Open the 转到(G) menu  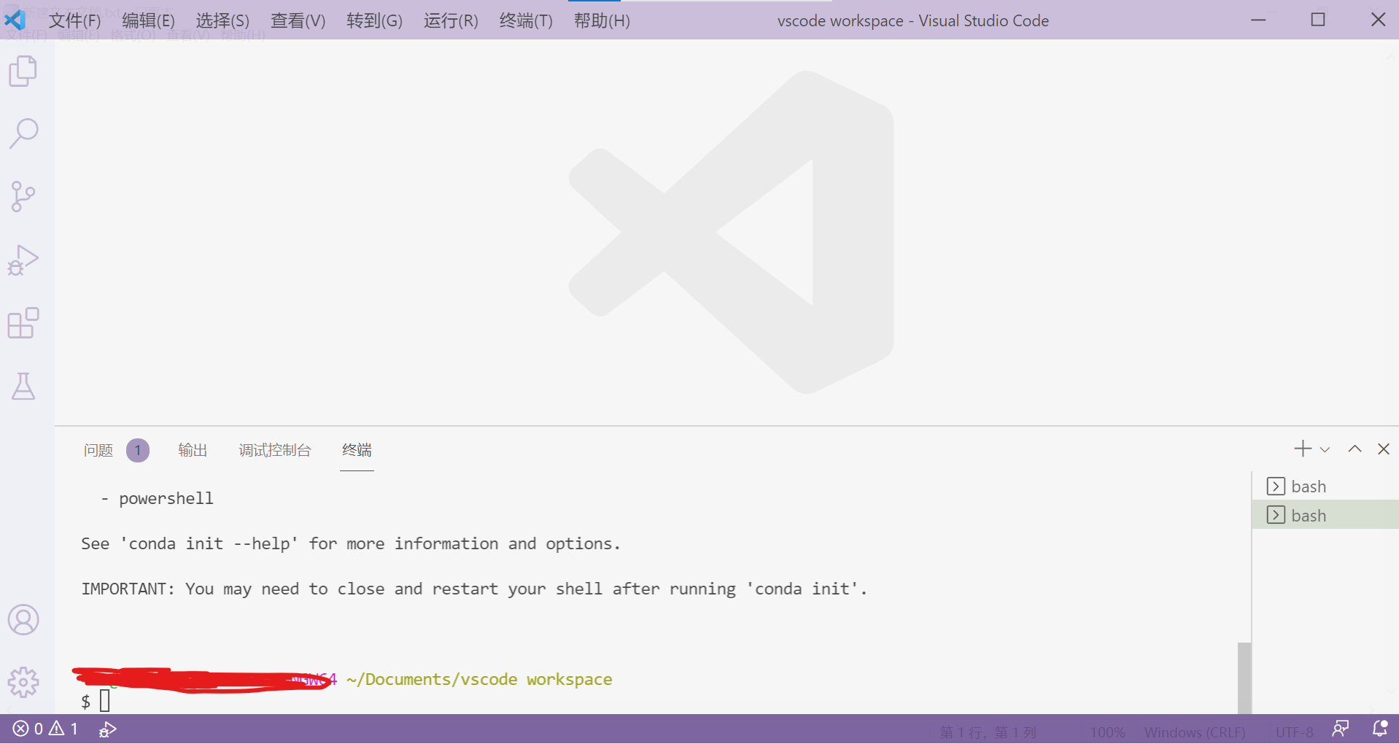pyautogui.click(x=374, y=20)
